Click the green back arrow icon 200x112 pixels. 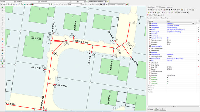coord(25,4)
